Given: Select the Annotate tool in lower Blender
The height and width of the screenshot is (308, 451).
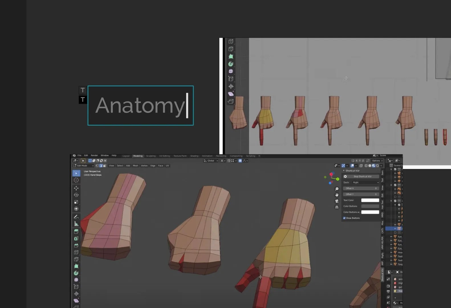Looking at the screenshot, I should (x=76, y=217).
